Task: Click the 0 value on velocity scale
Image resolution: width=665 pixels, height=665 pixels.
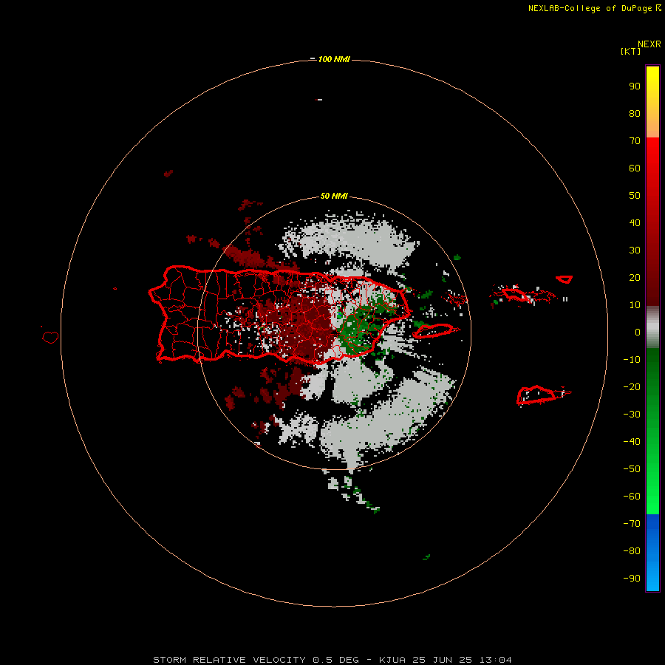Action: pyautogui.click(x=638, y=332)
